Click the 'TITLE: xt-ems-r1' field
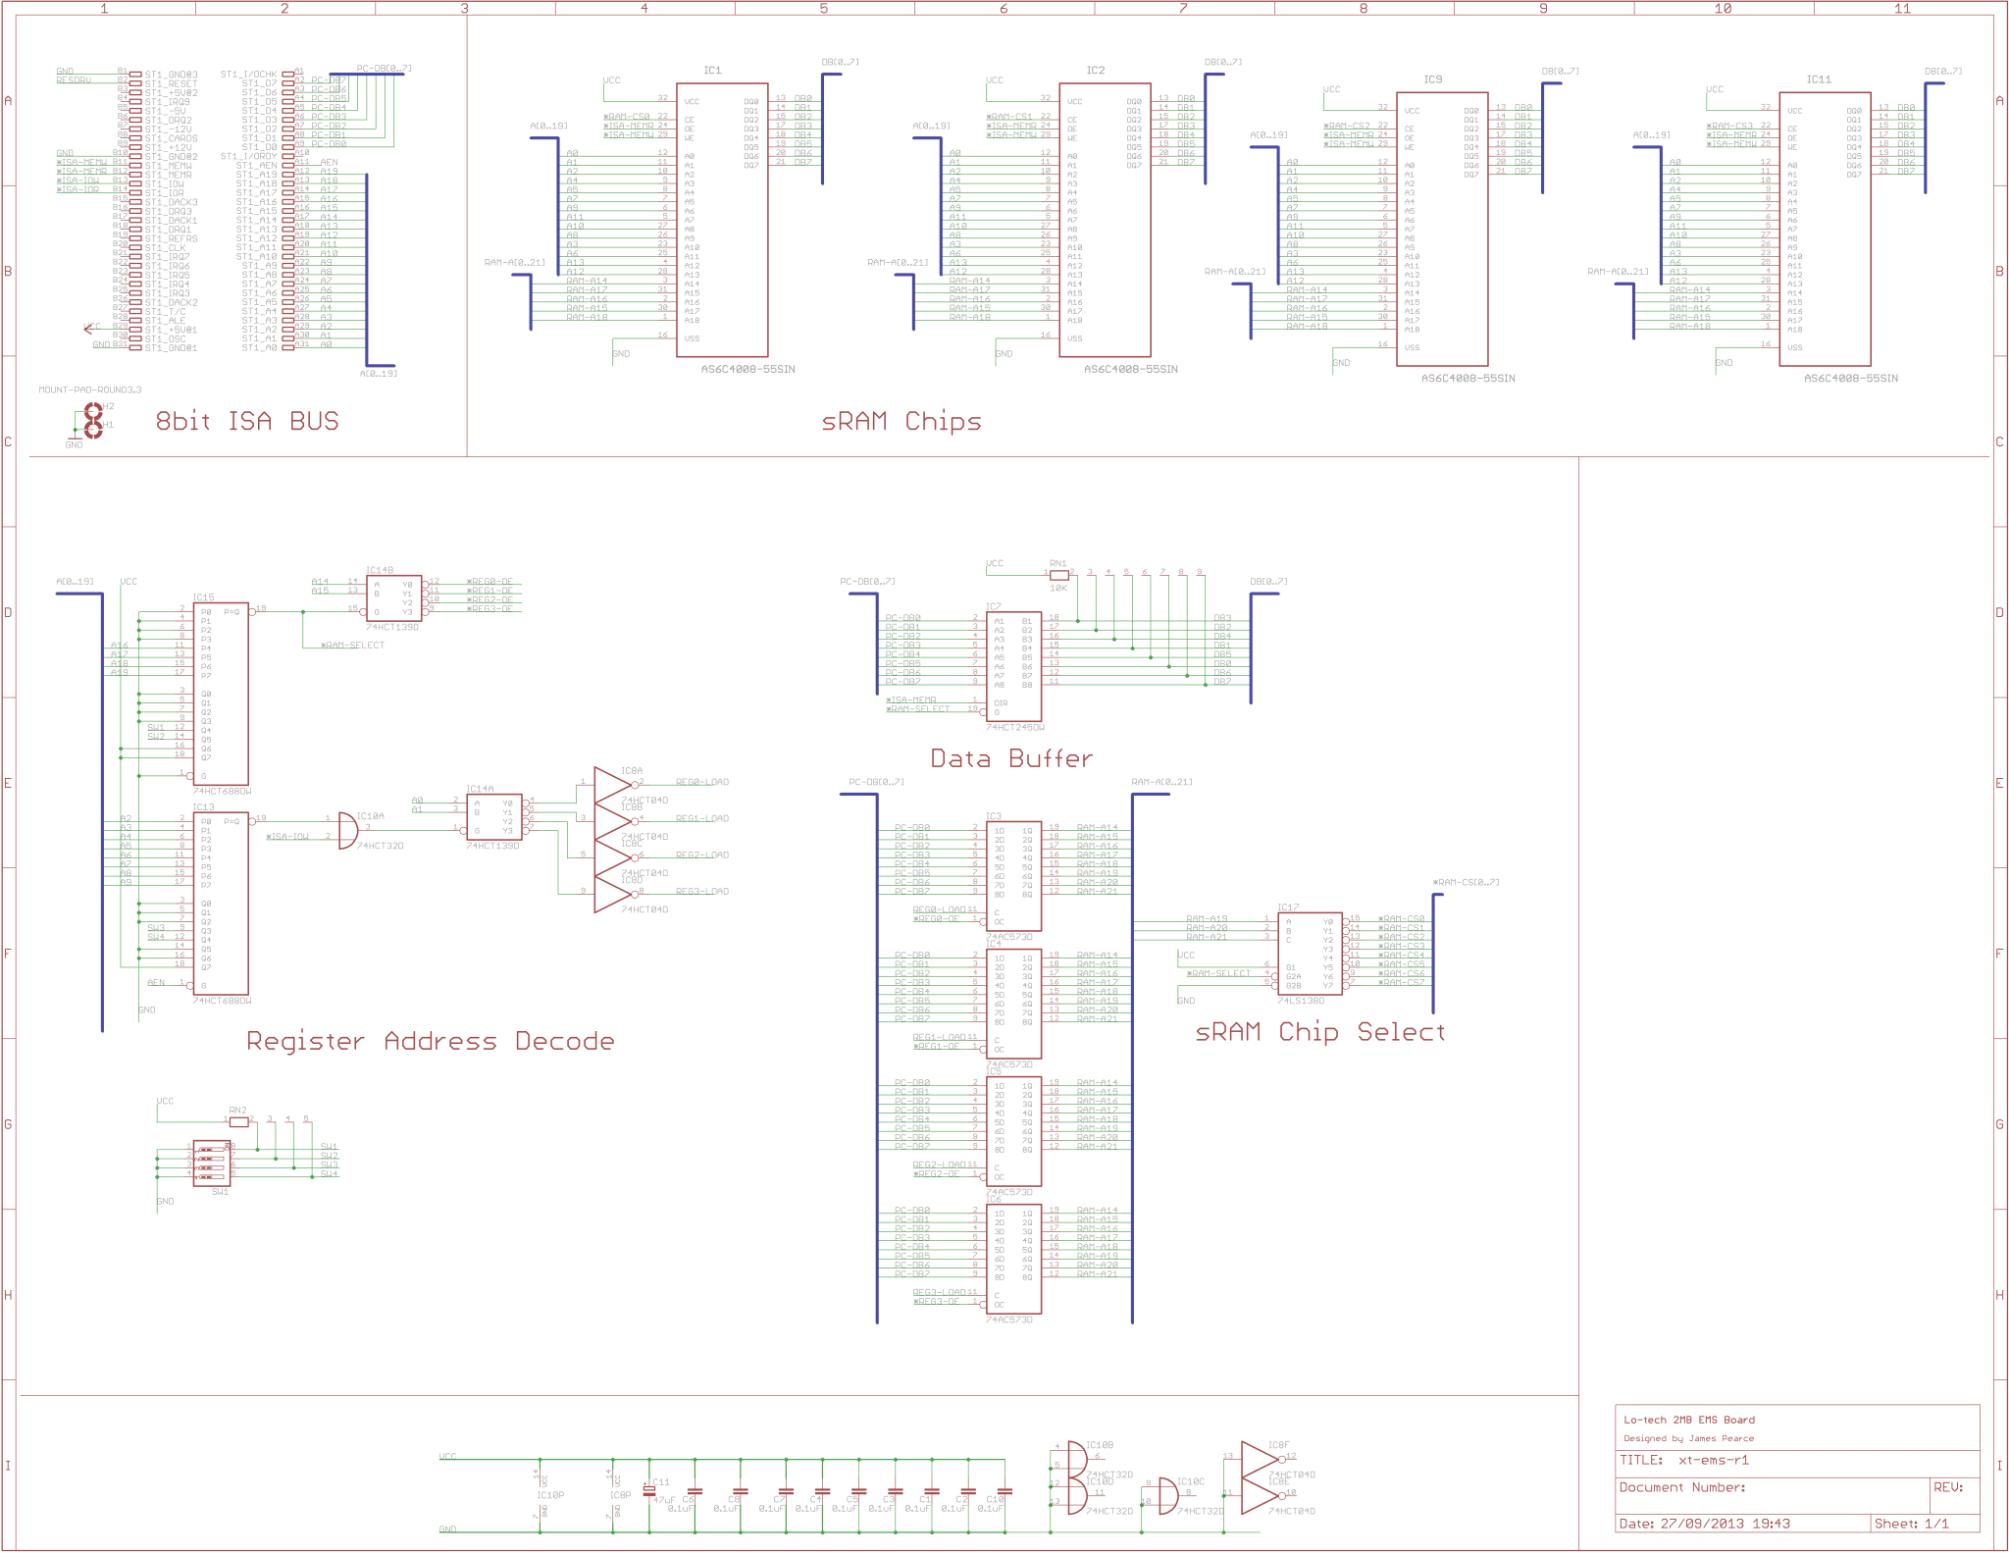 pyautogui.click(x=1684, y=1460)
